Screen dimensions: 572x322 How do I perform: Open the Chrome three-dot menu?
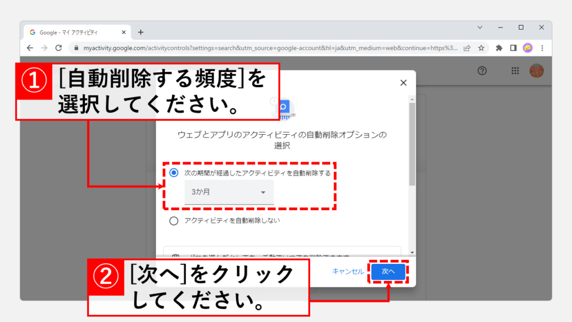point(542,48)
